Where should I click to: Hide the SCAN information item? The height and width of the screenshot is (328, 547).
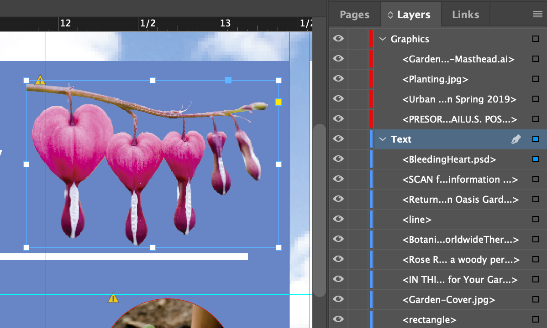[338, 179]
